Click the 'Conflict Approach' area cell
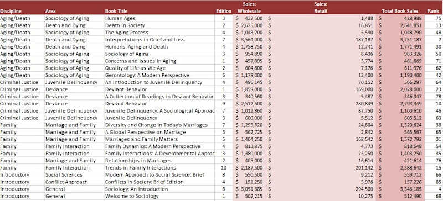The image size is (443, 201). point(74,182)
